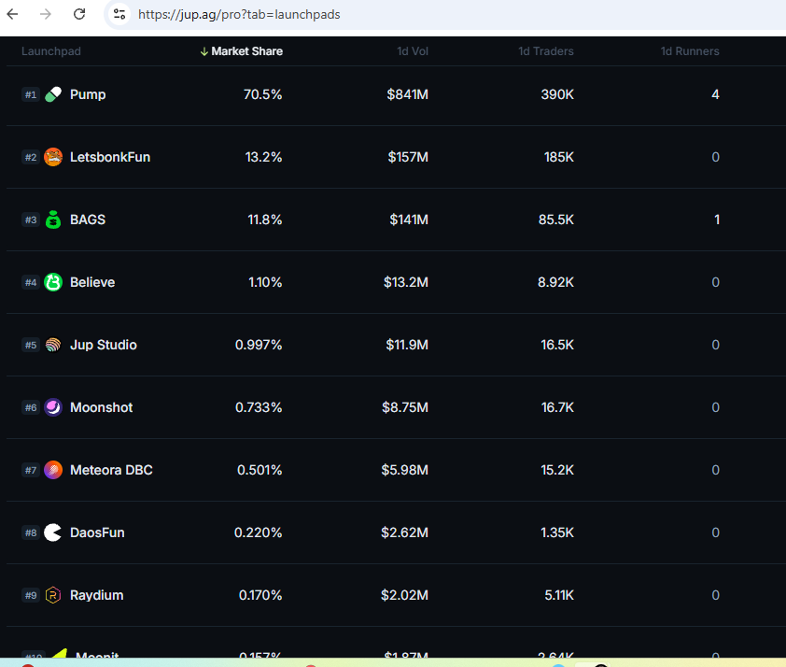This screenshot has width=786, height=667.
Task: Click the #6 rank badge
Action: 31,407
